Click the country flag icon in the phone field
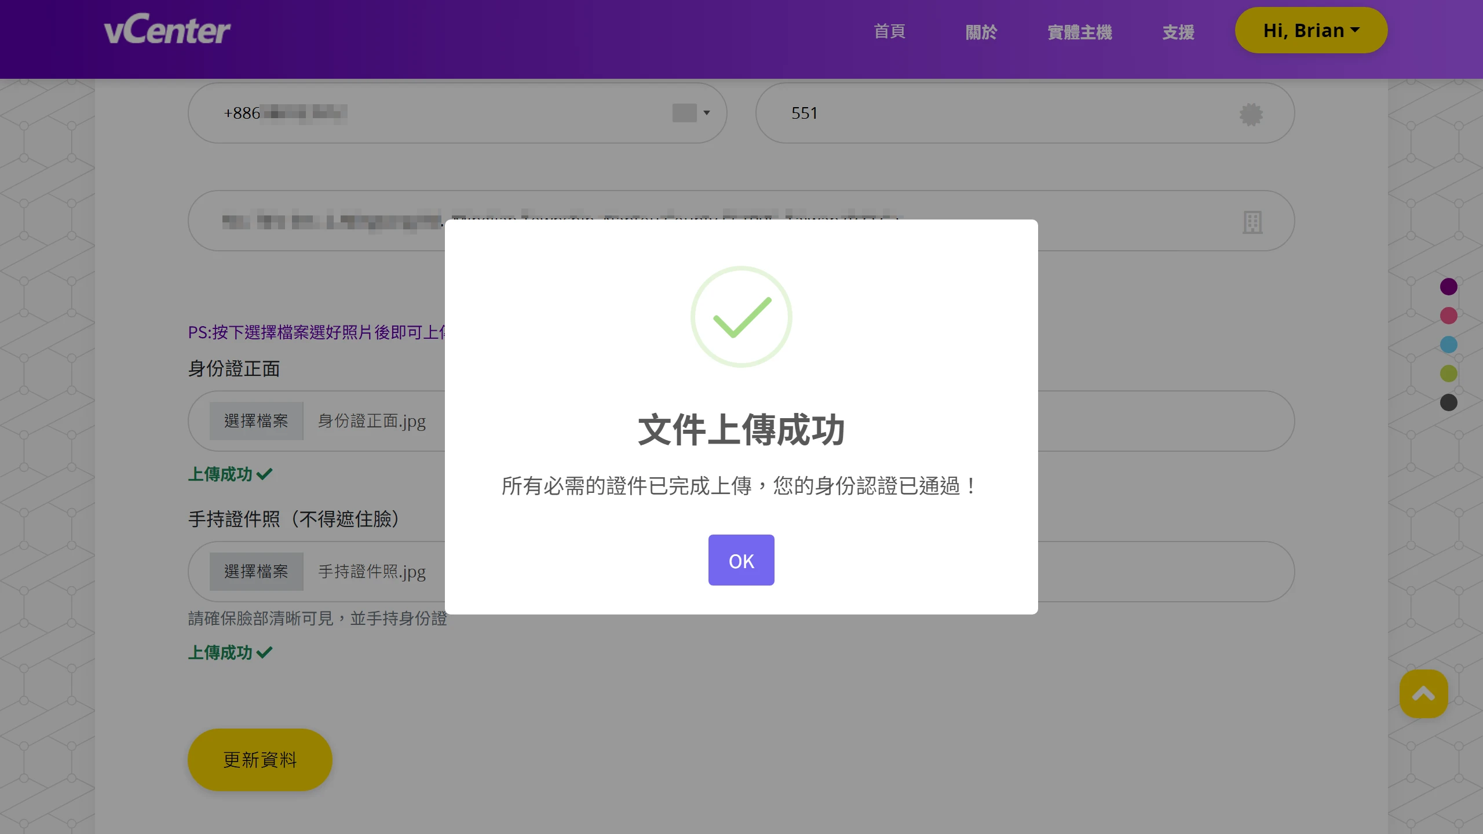 [684, 112]
